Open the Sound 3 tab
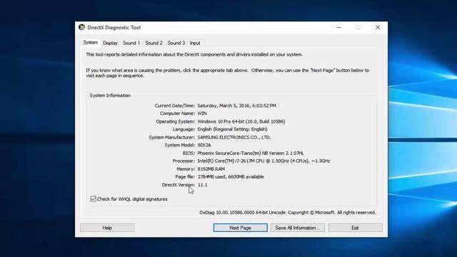The width and height of the screenshot is (457, 257). click(x=176, y=43)
